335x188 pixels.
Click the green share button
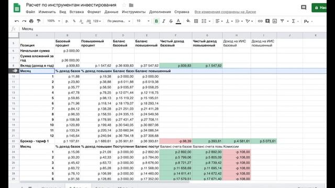pos(319,8)
